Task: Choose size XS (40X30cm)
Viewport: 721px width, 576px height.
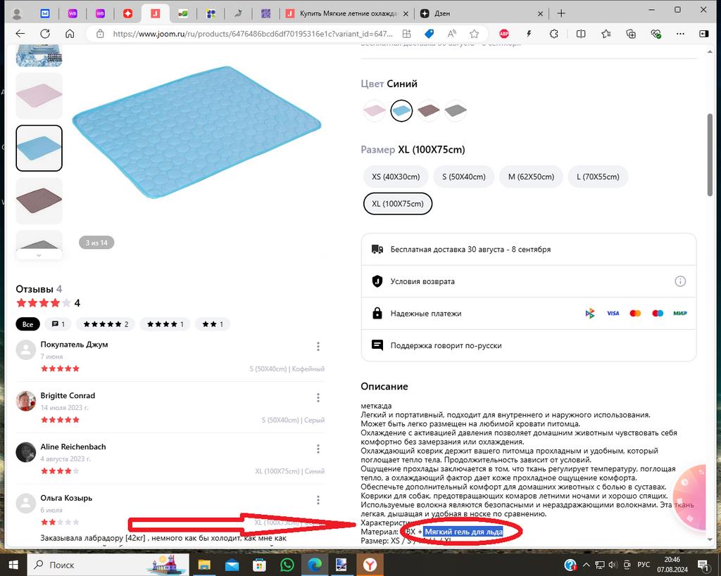Action: point(396,177)
